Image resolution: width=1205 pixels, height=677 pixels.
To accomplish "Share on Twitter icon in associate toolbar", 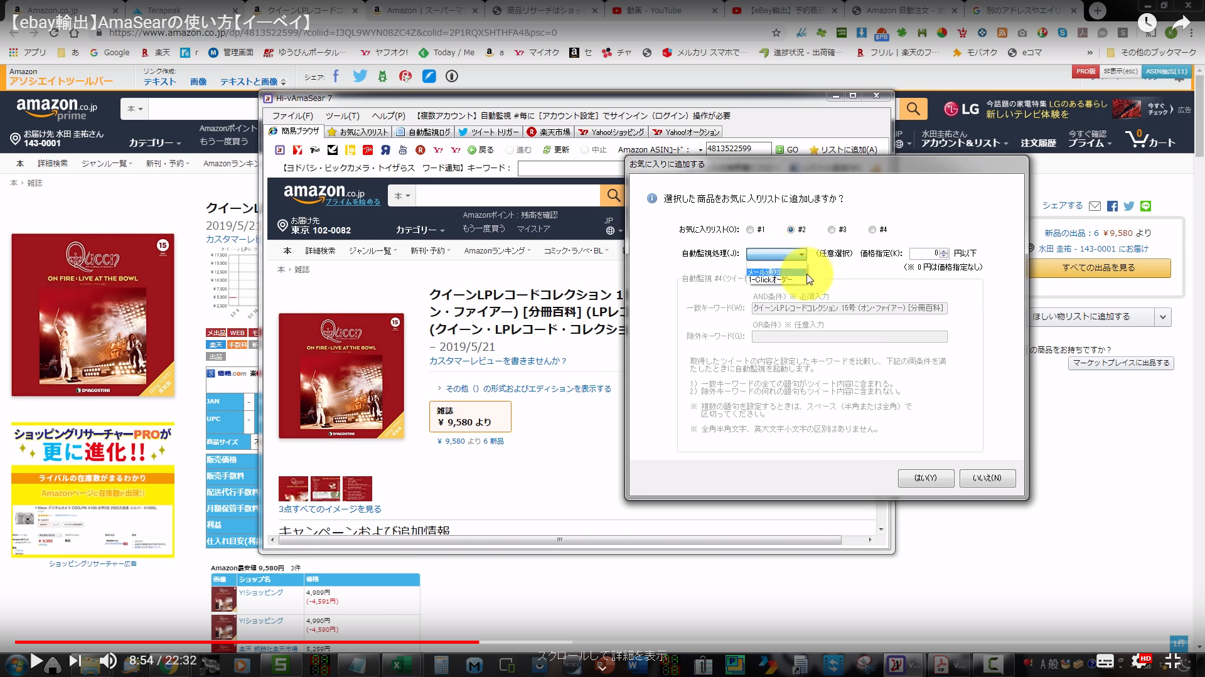I will pos(360,77).
